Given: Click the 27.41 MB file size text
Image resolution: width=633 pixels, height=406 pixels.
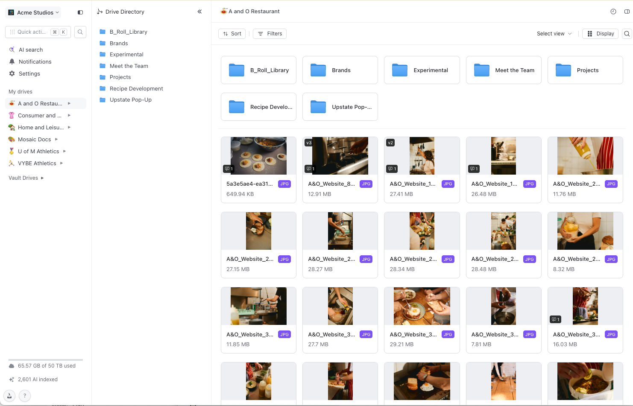Looking at the screenshot, I should coord(401,194).
